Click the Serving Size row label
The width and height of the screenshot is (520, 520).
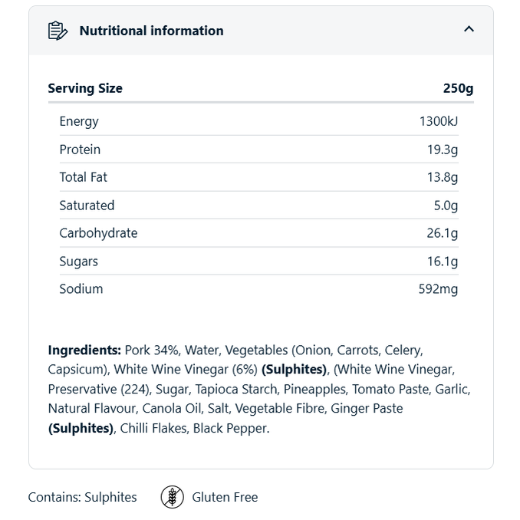[85, 88]
